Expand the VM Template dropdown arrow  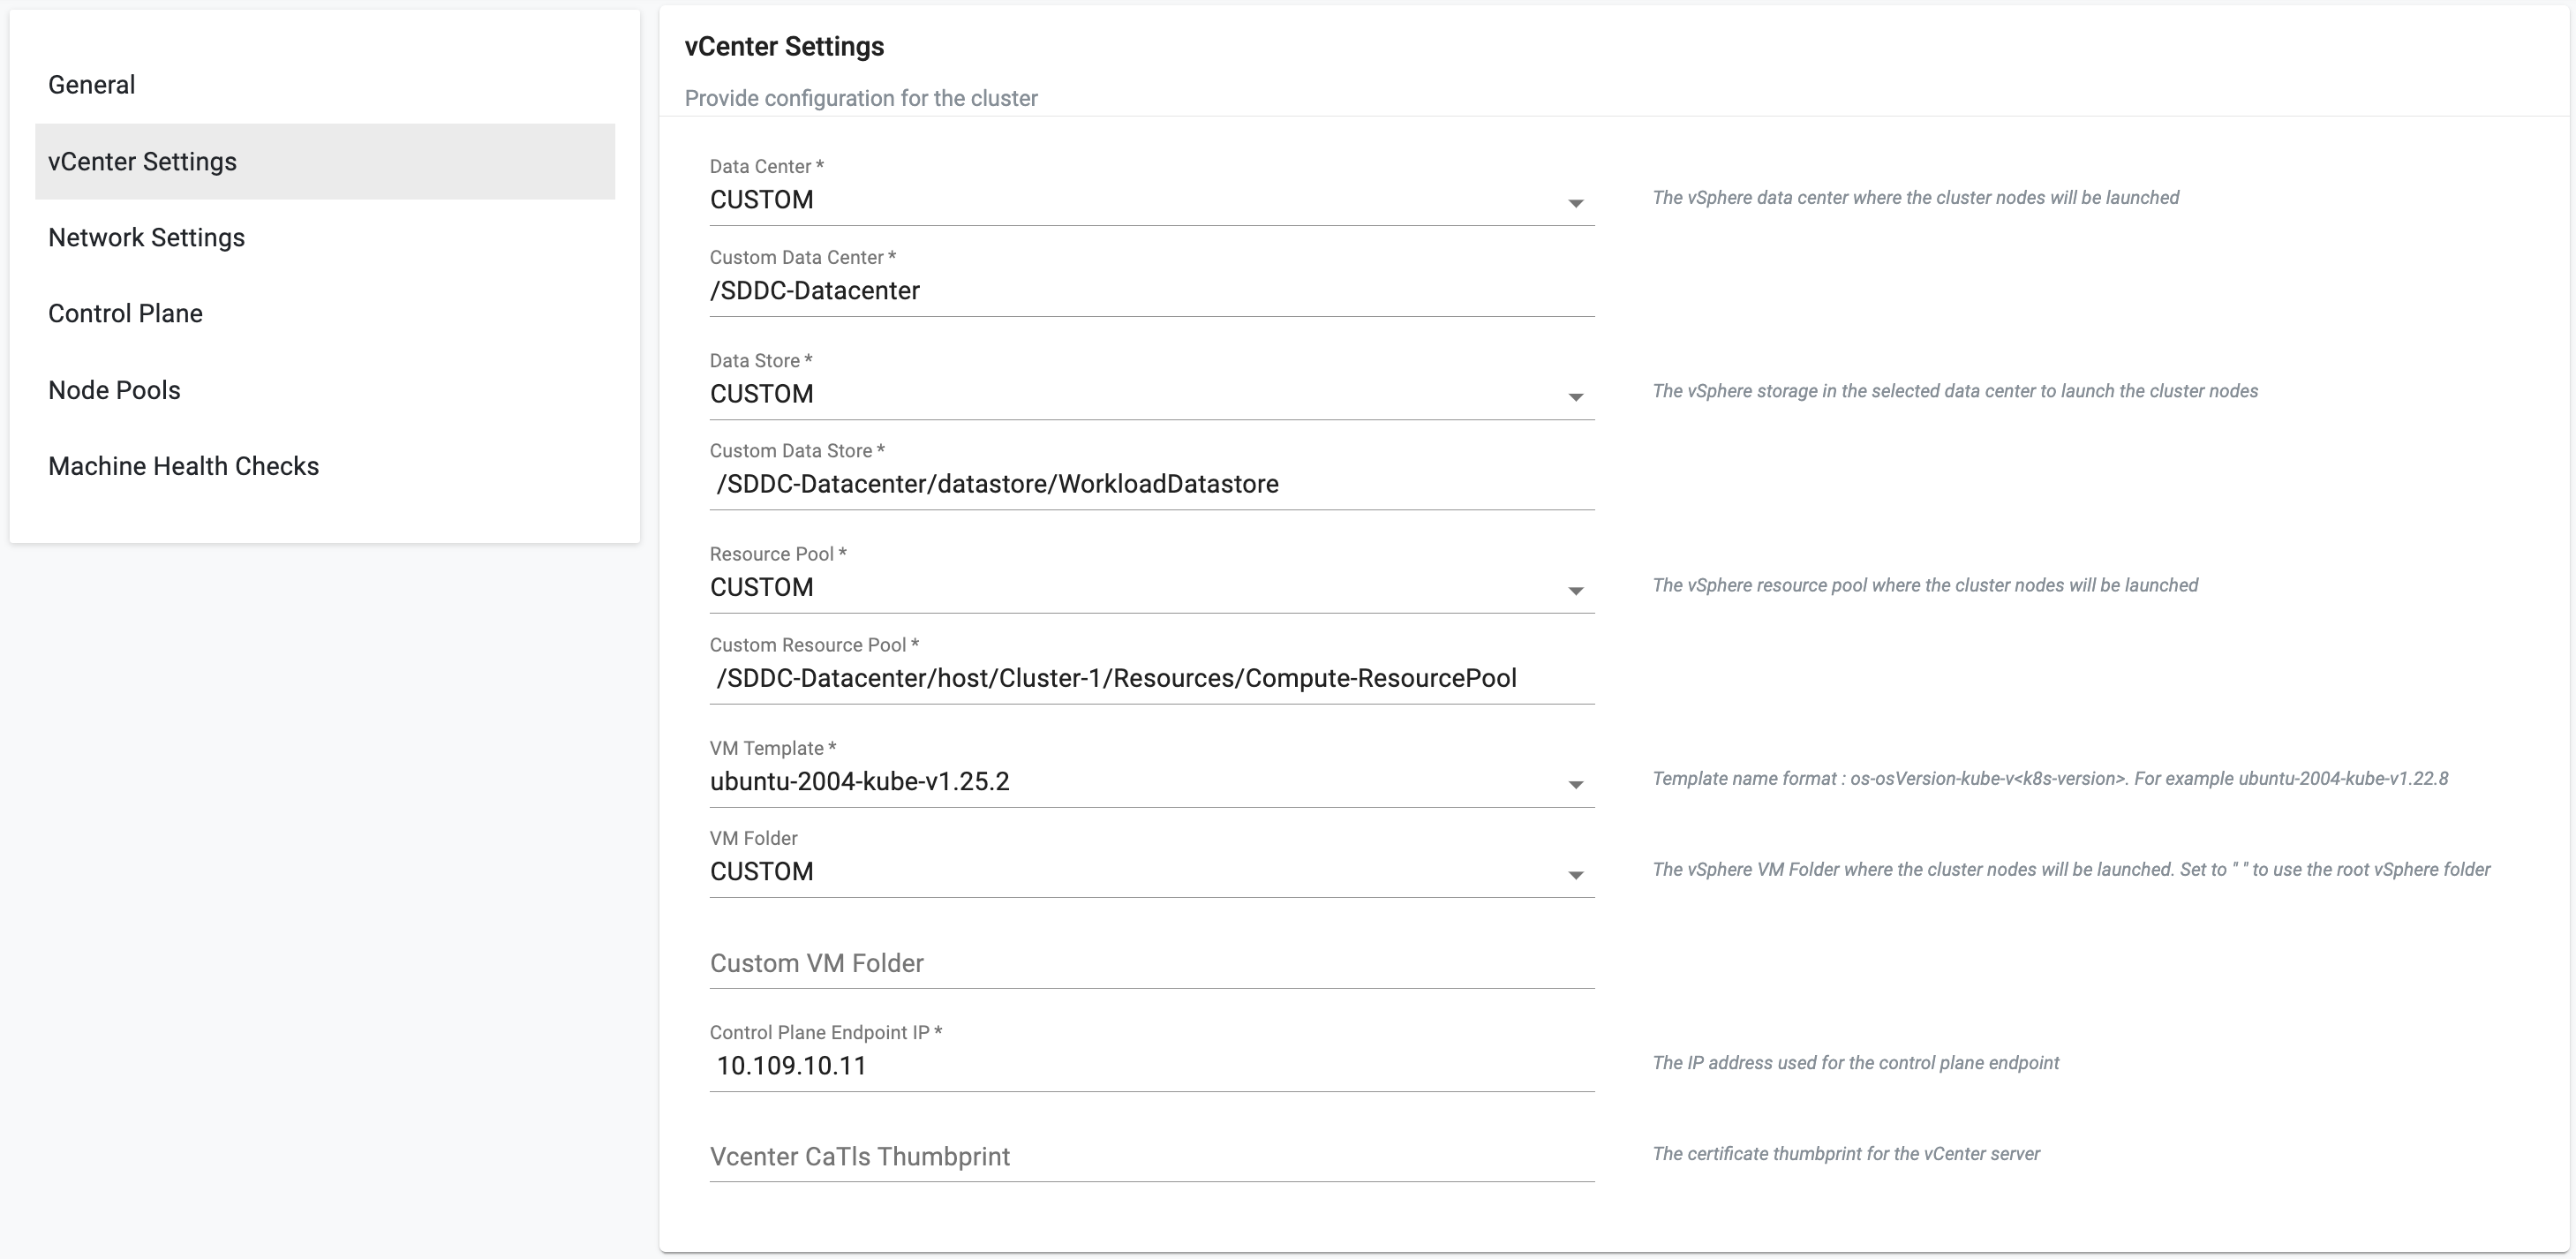pyautogui.click(x=1575, y=785)
